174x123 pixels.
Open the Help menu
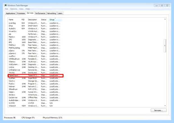(x=28, y=9)
